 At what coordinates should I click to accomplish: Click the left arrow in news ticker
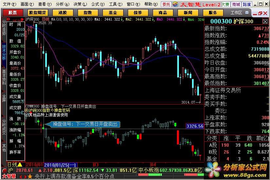coord(21,176)
